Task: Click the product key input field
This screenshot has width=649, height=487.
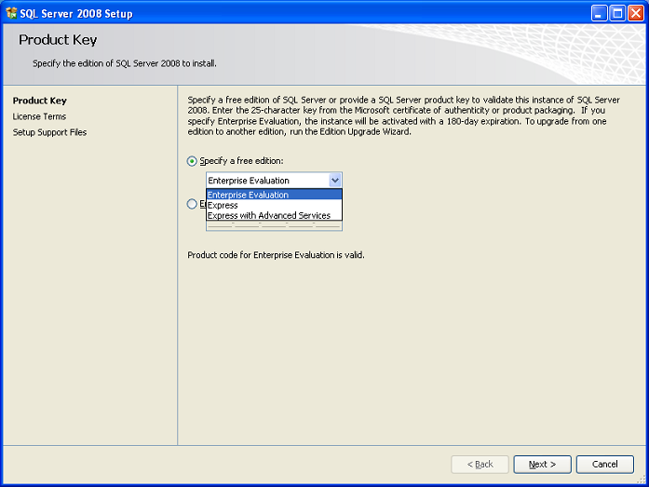Action: (x=274, y=225)
